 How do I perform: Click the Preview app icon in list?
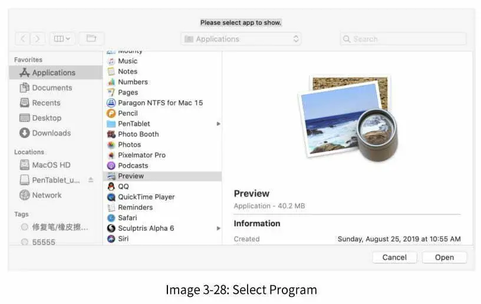coord(111,176)
